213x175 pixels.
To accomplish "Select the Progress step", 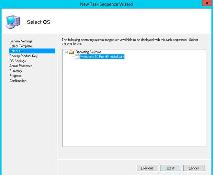I will pos(15,76).
